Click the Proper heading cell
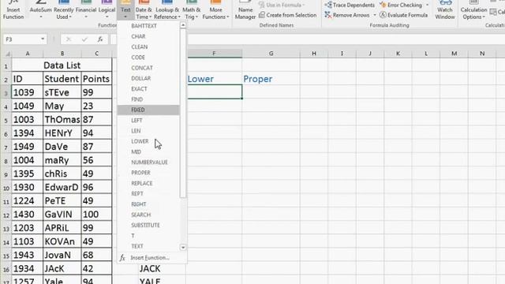Image resolution: width=505 pixels, height=284 pixels. pyautogui.click(x=271, y=79)
